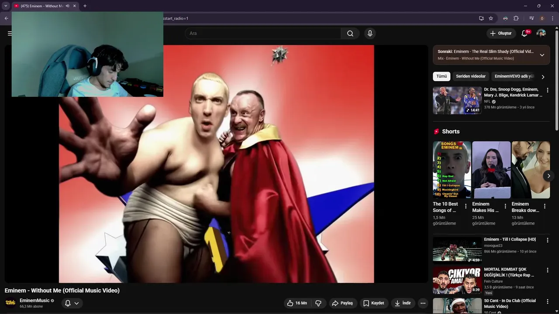Screen dimensions: 559x314
Task: Toggle the channel notification bell
Action: coord(68,303)
